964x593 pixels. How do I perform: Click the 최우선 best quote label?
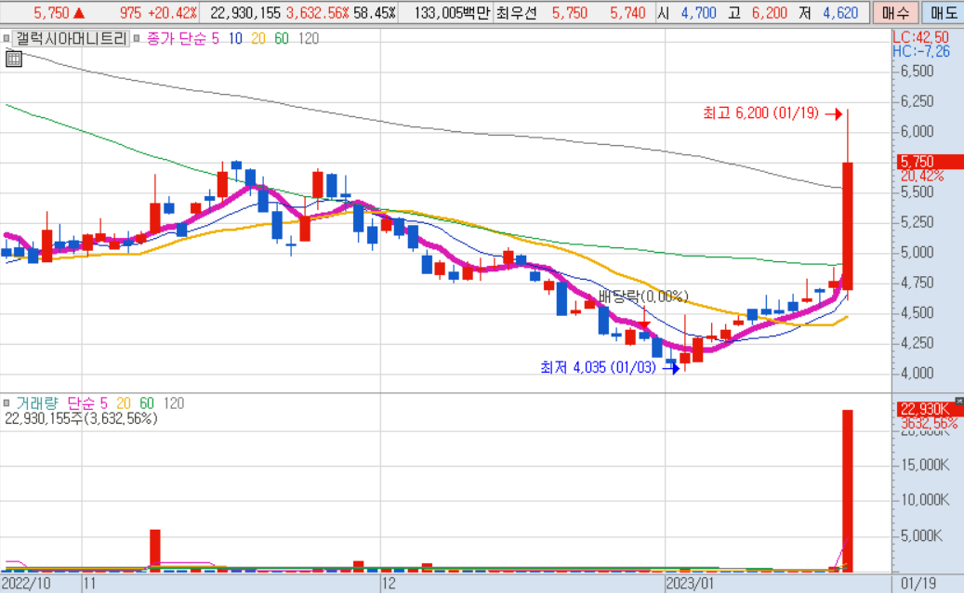(517, 13)
